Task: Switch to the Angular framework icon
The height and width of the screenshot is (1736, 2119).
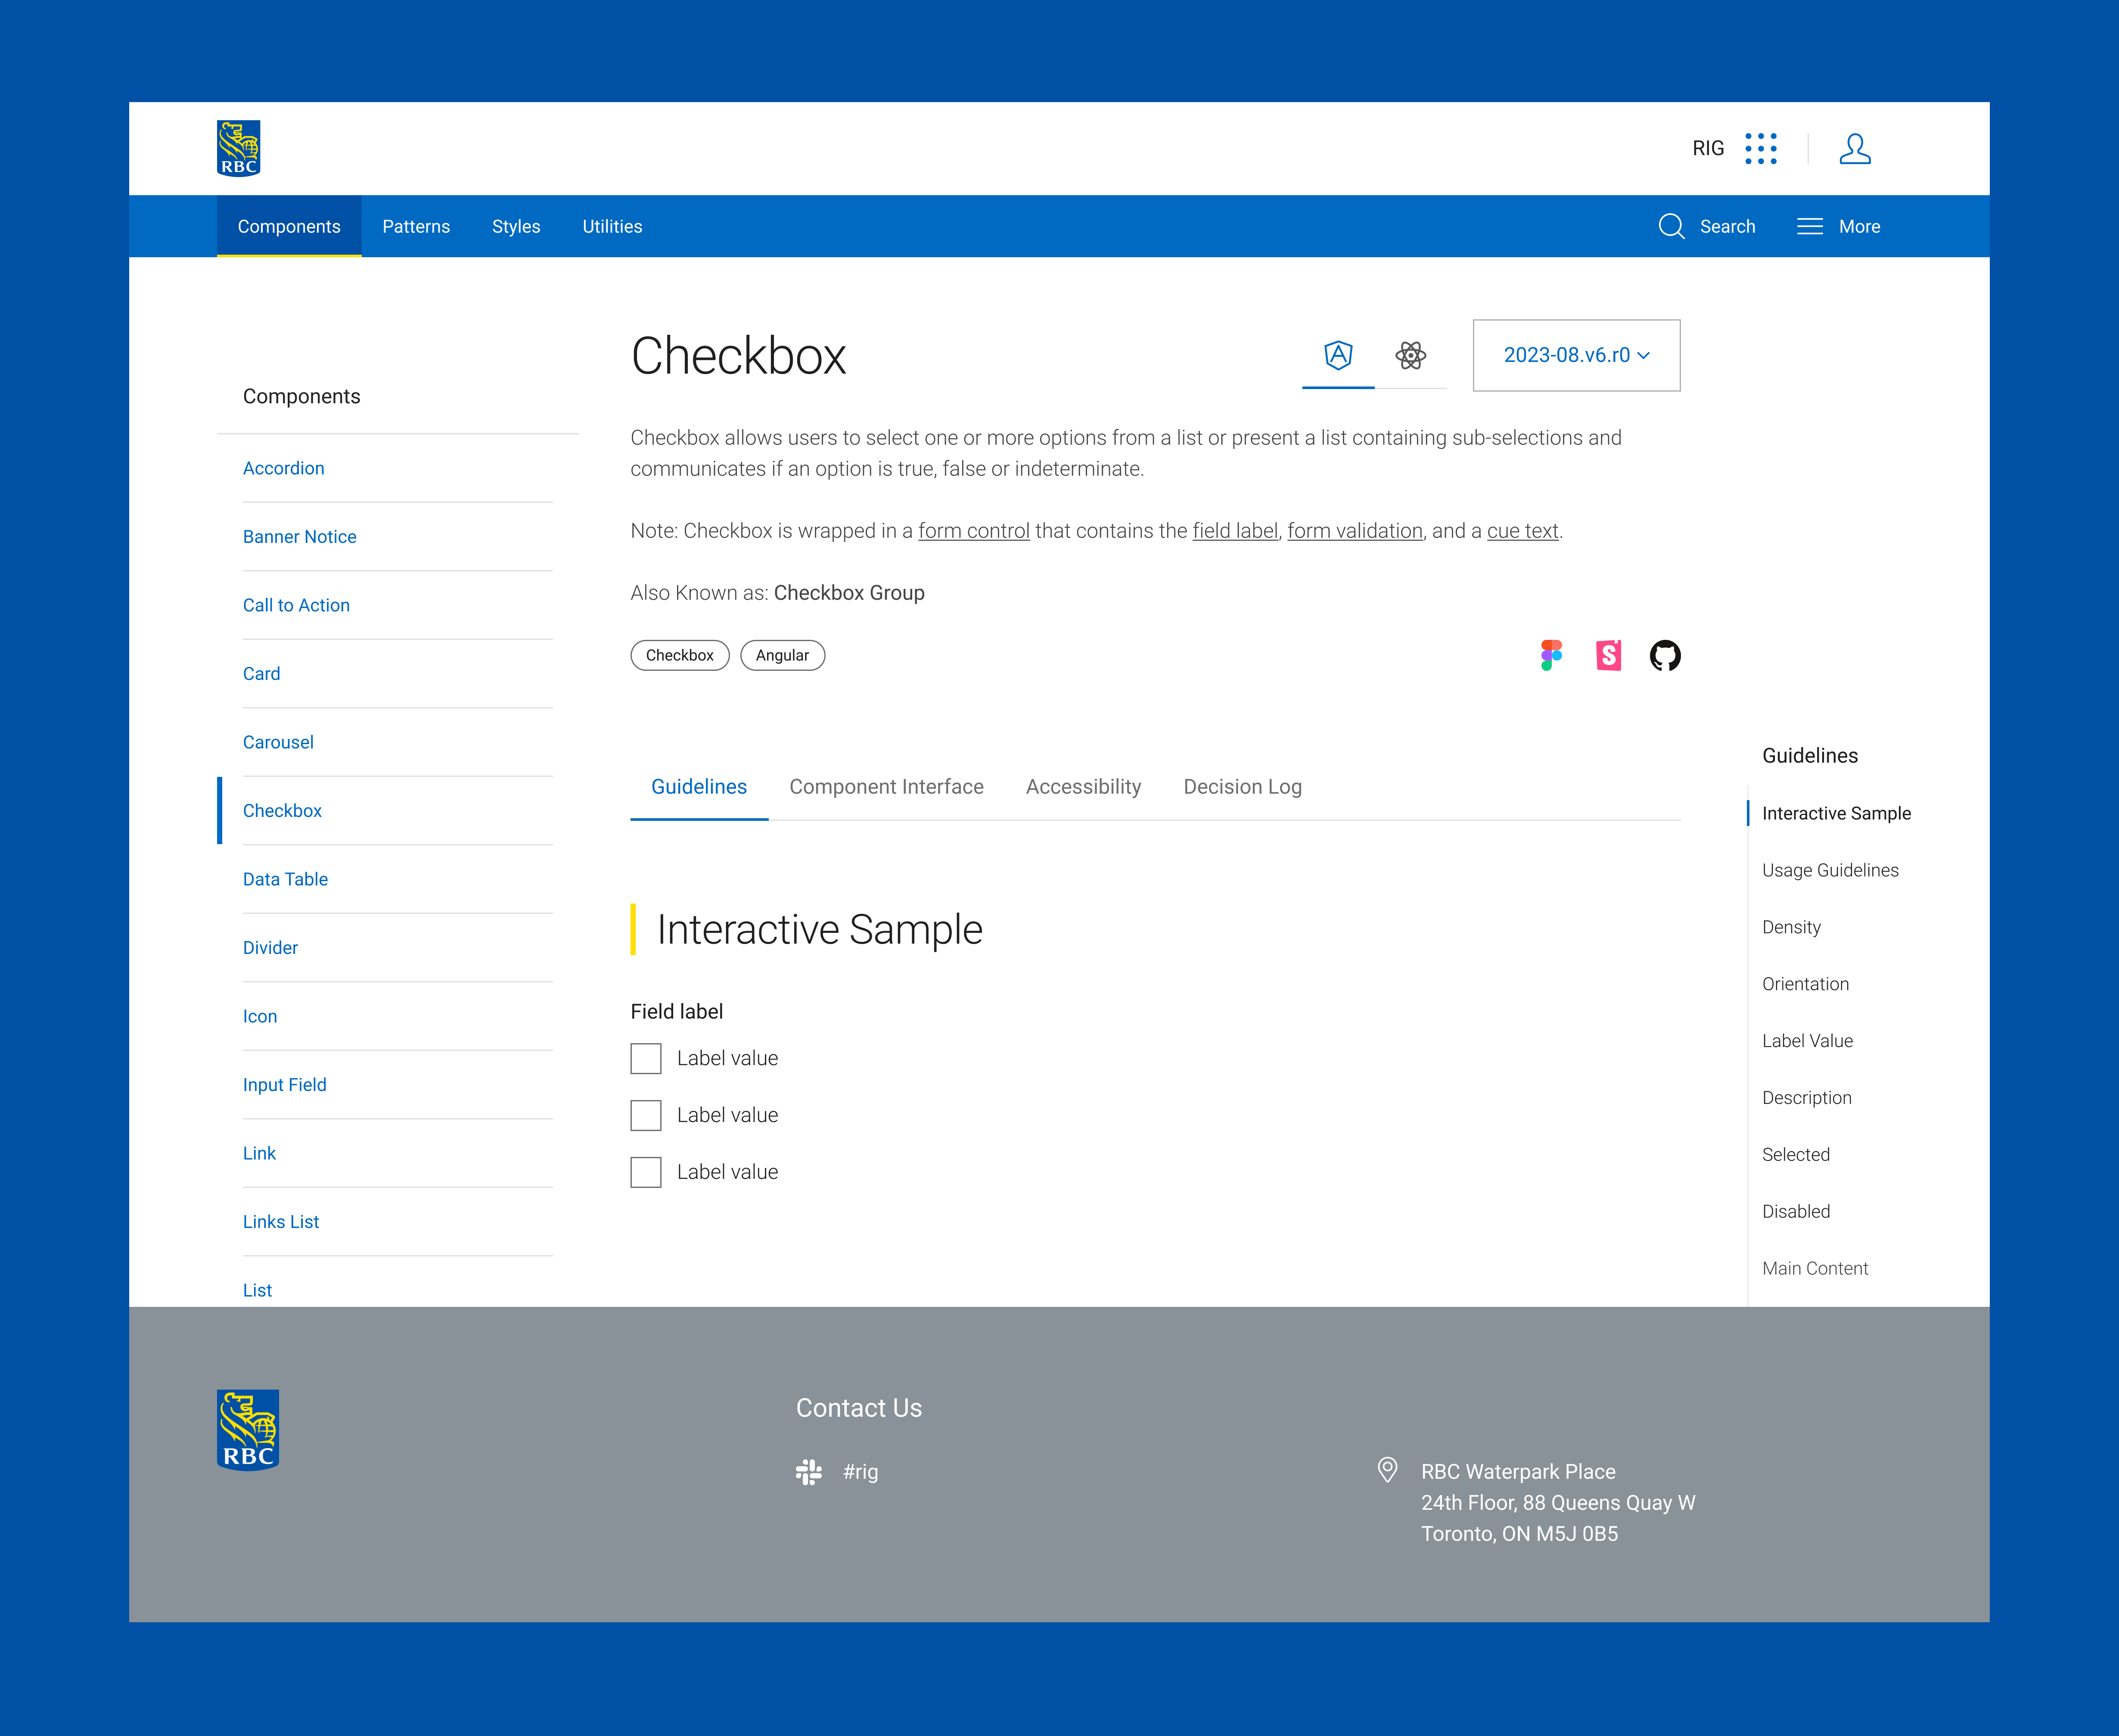Action: click(x=1337, y=355)
